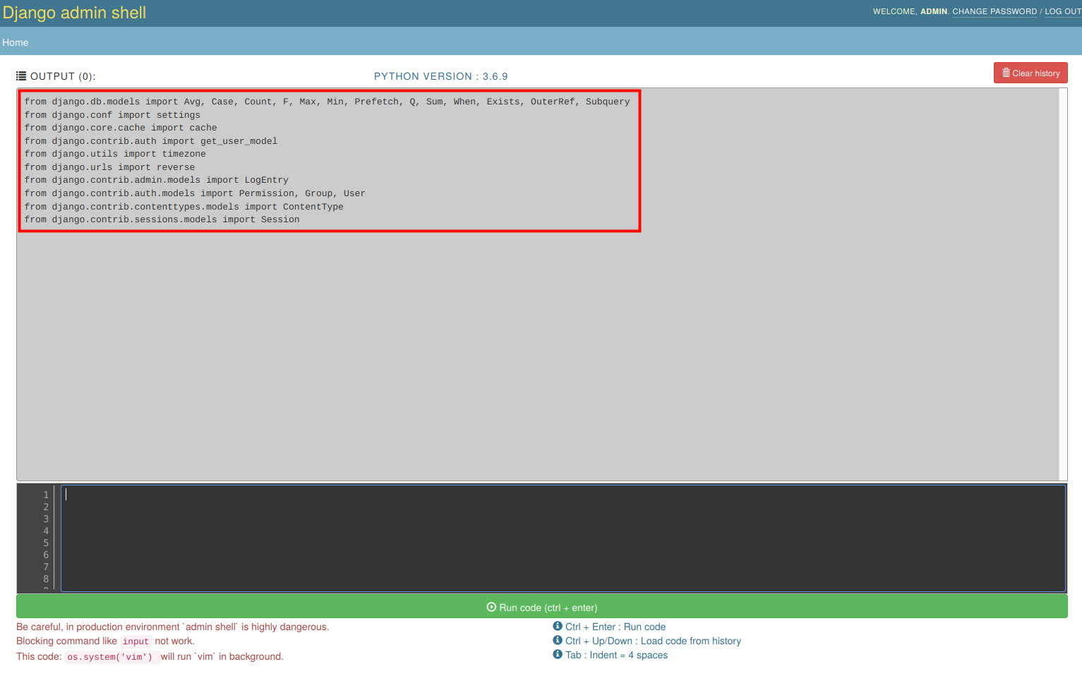Click the 'from django.utils import timezone' line

click(115, 154)
